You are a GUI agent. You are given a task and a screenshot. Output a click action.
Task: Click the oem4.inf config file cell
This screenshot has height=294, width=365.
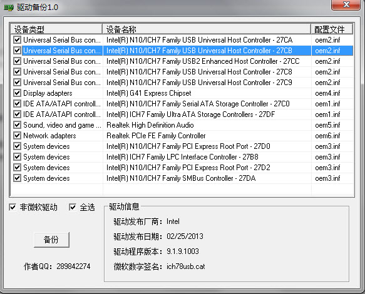[327, 93]
